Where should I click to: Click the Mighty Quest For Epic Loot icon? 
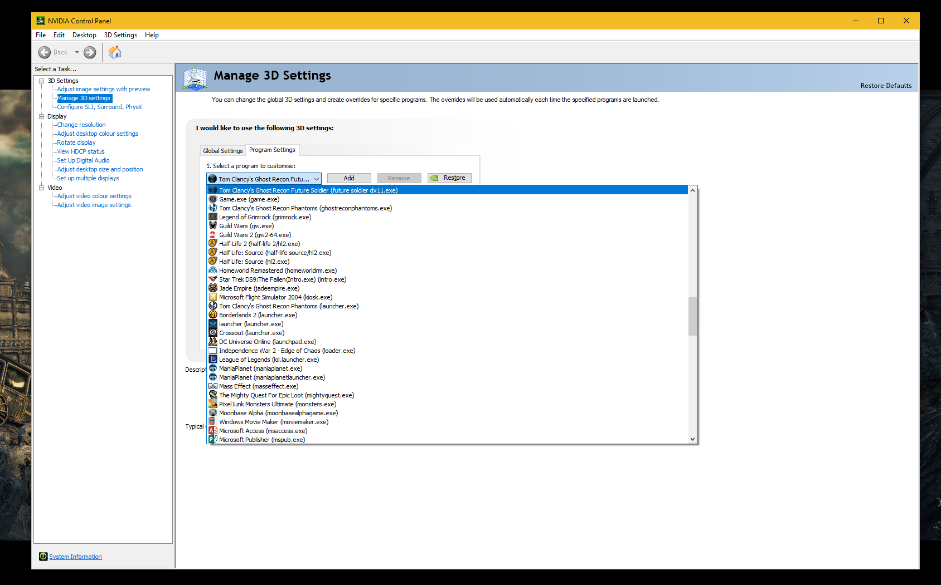pos(212,395)
